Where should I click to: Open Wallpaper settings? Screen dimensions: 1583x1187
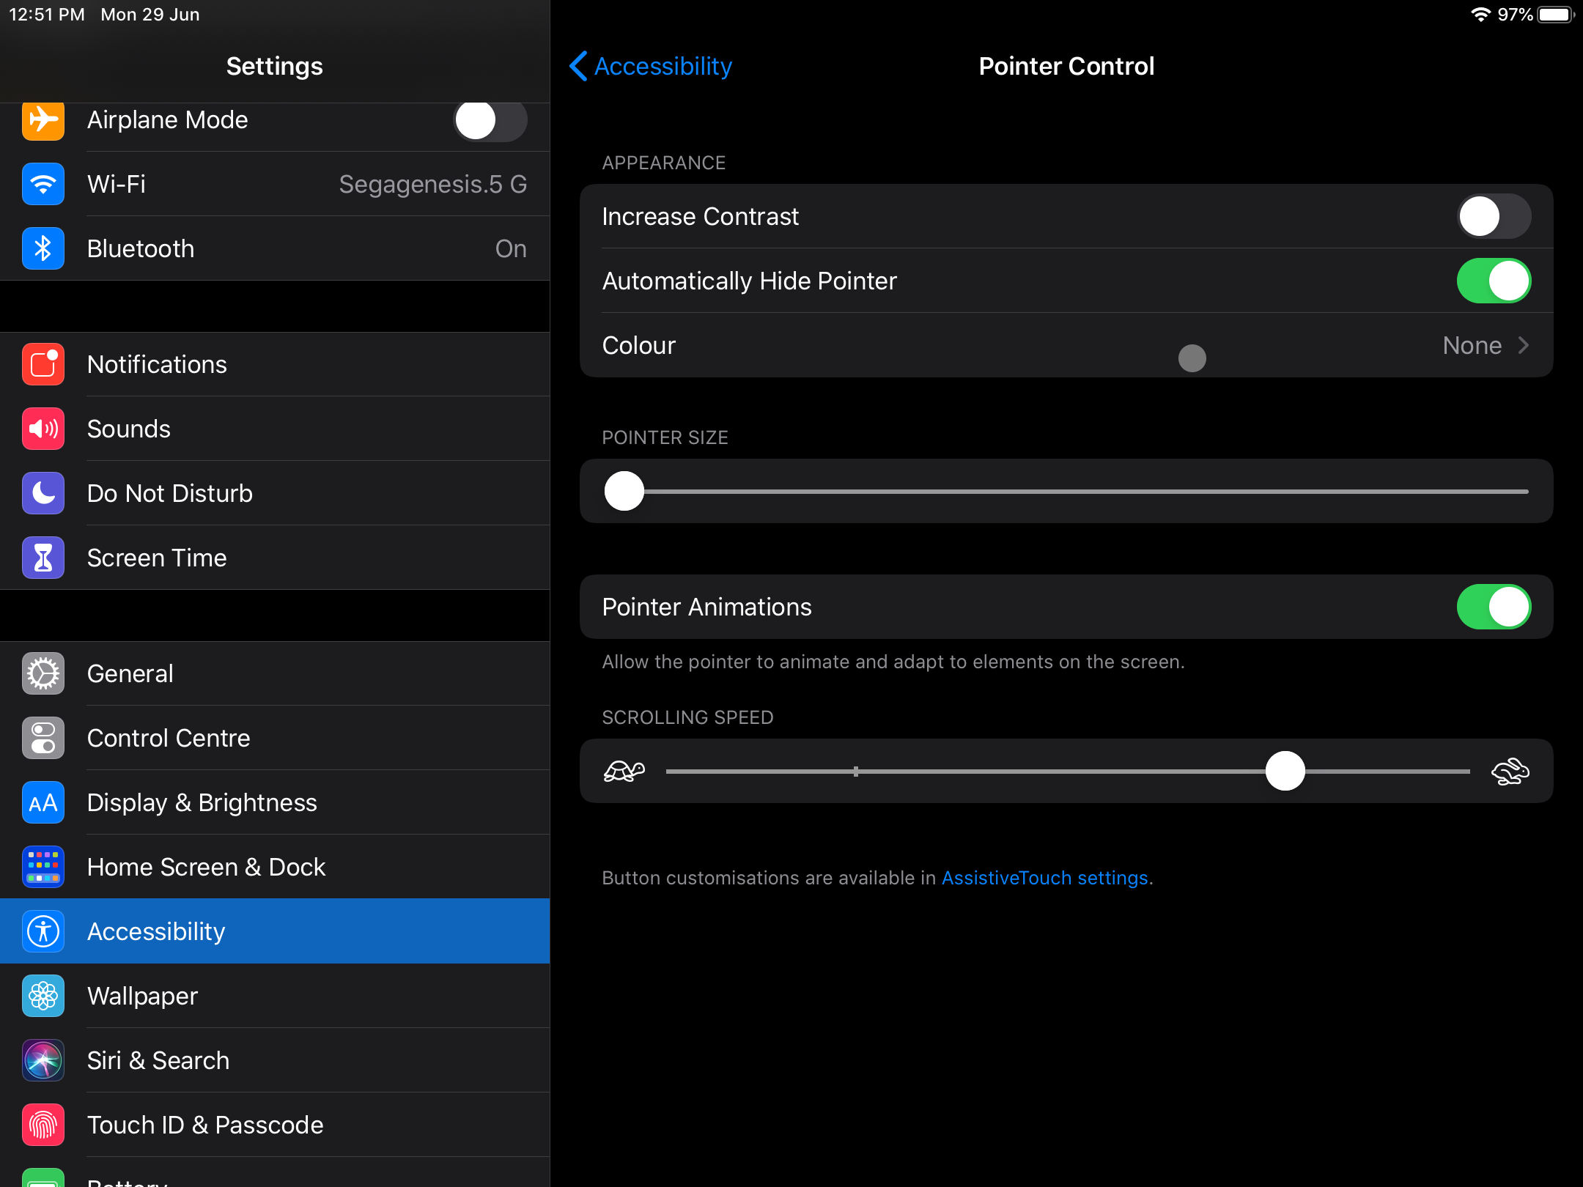(275, 996)
